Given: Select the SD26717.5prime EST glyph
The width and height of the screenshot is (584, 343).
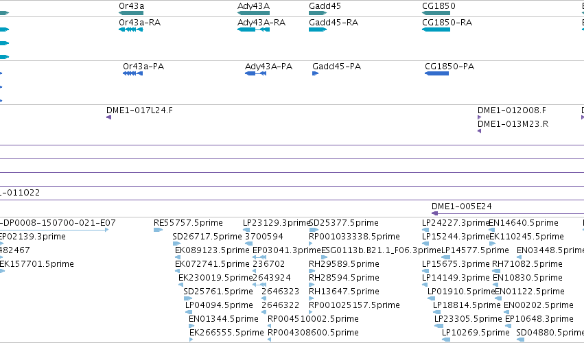Looking at the screenshot, I should [x=176, y=244].
